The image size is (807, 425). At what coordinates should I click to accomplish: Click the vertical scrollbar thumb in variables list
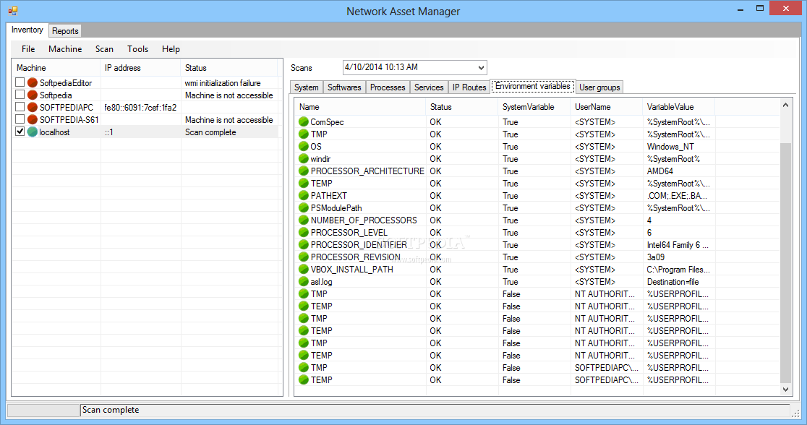click(785, 262)
